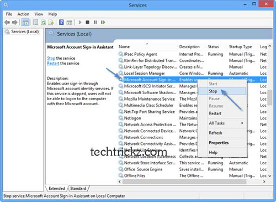Choose Refresh in the context menu
This screenshot has height=202, width=276.
pyautogui.click(x=222, y=133)
